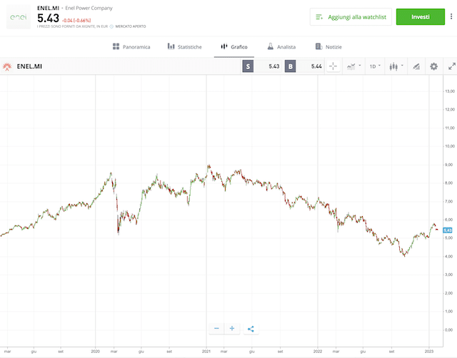The height and width of the screenshot is (358, 457).
Task: Open the Analista tab
Action: pos(281,47)
